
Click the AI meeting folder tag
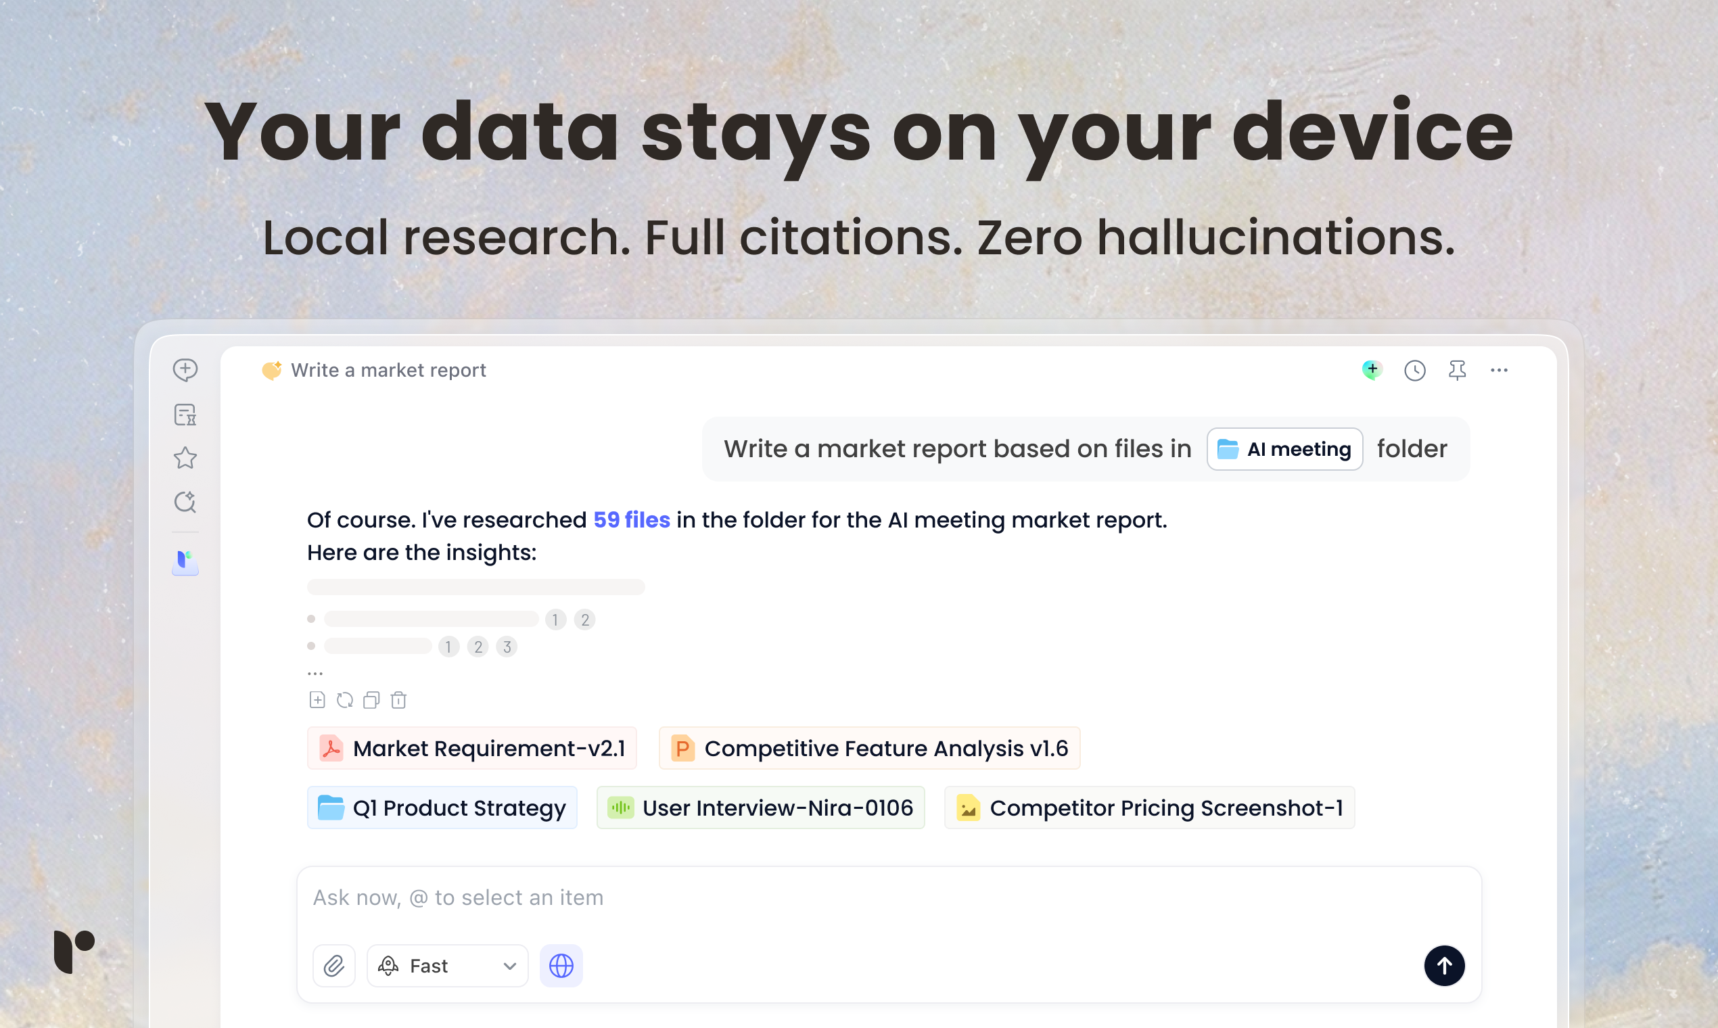tap(1284, 449)
